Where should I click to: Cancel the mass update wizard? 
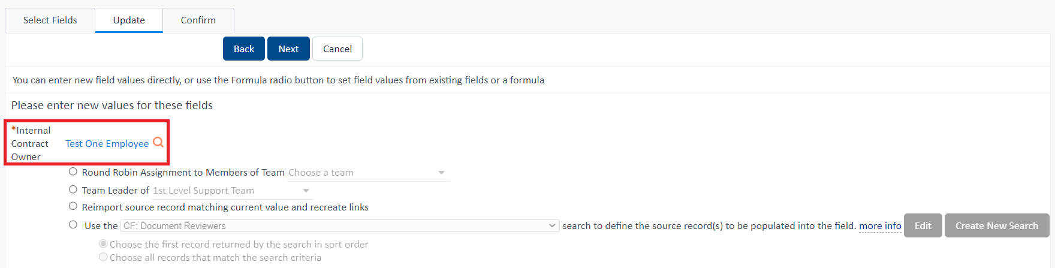[337, 49]
